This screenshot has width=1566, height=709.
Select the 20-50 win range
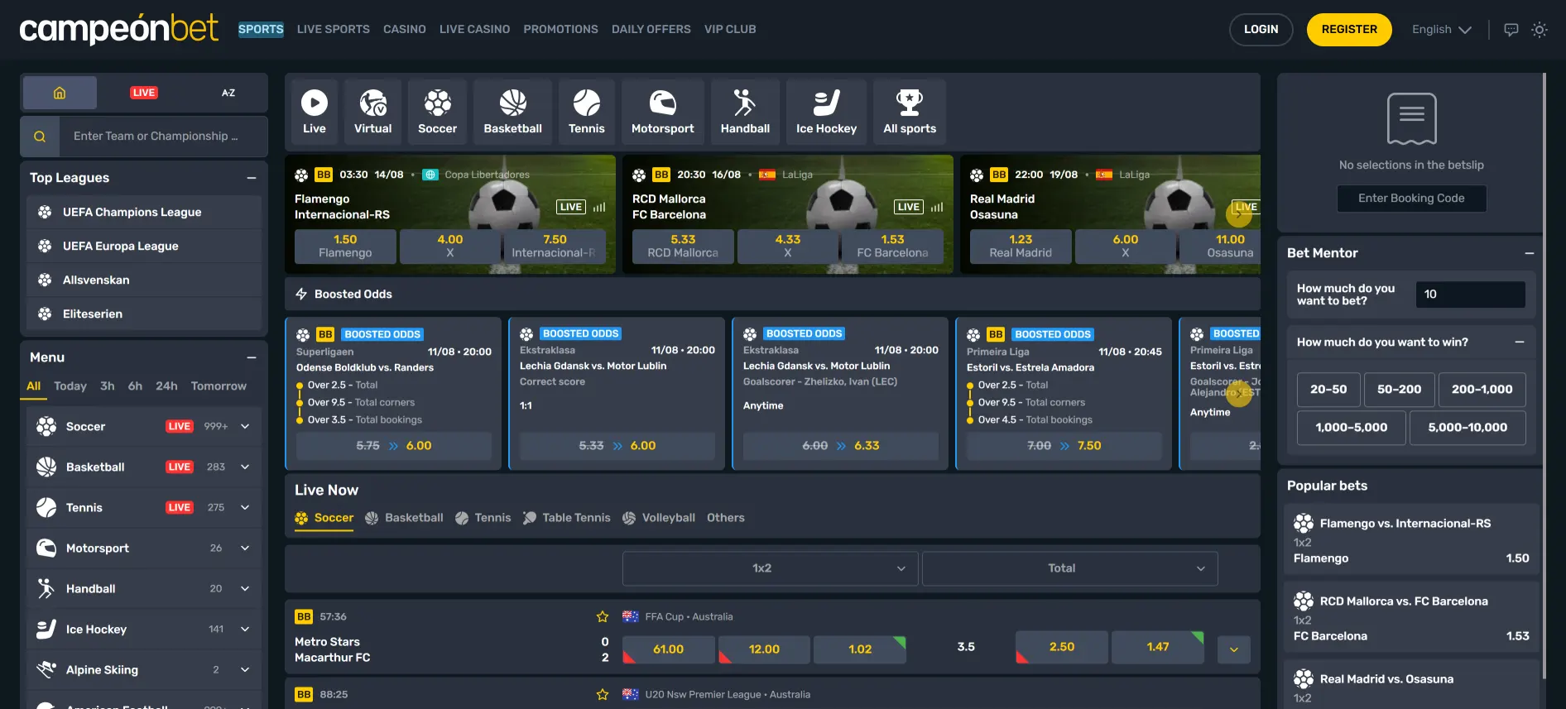point(1328,390)
